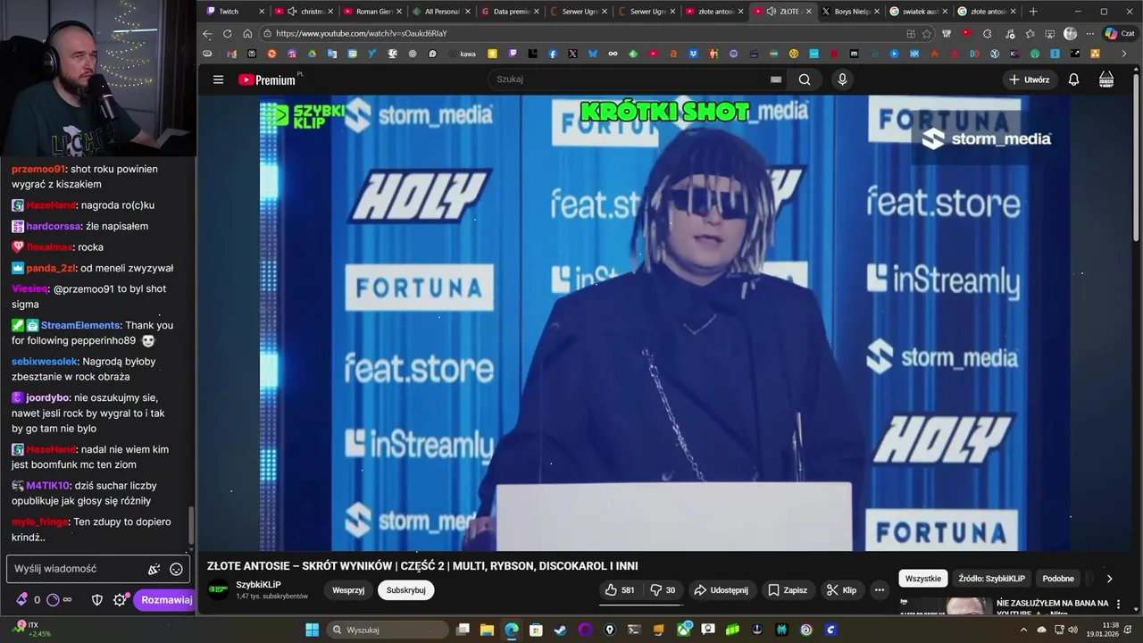Focus the YouTube Szukaj search field

pyautogui.click(x=630, y=79)
